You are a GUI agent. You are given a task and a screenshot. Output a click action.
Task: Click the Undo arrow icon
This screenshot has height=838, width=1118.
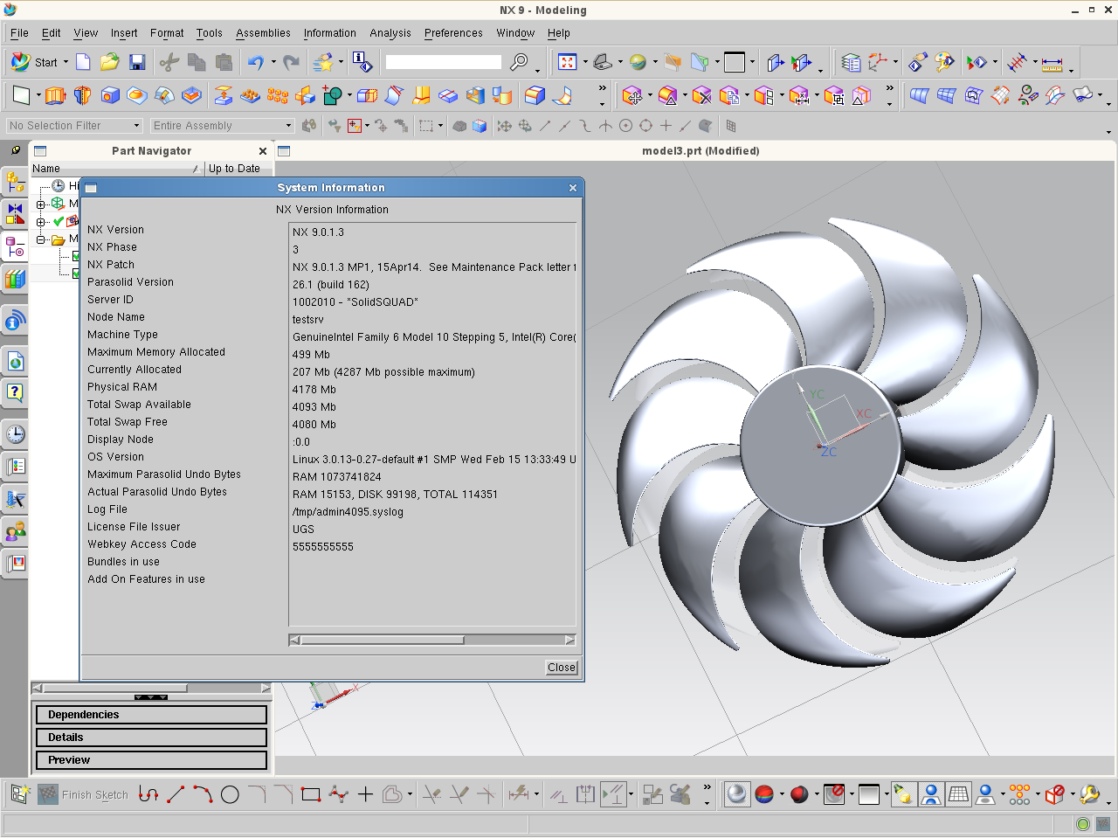coord(255,62)
